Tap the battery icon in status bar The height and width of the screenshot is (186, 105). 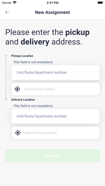[100, 3]
